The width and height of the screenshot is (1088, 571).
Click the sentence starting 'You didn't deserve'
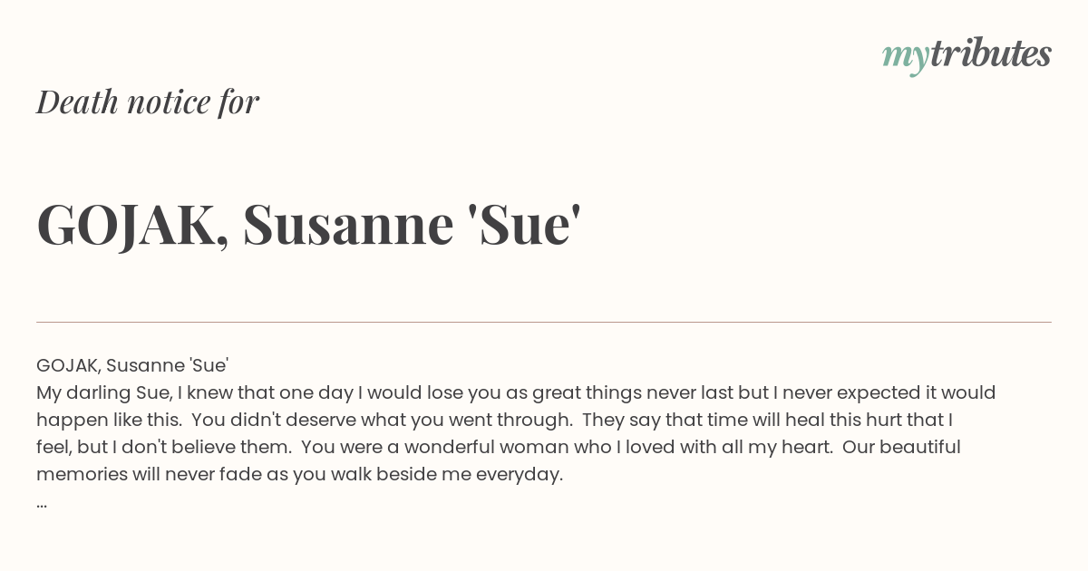coord(381,420)
